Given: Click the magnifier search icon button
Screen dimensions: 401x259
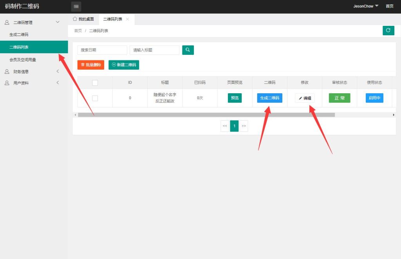Looking at the screenshot, I should 188,50.
